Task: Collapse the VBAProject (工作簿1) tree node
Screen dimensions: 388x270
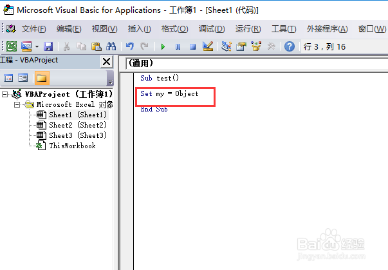Action: pyautogui.click(x=5, y=94)
